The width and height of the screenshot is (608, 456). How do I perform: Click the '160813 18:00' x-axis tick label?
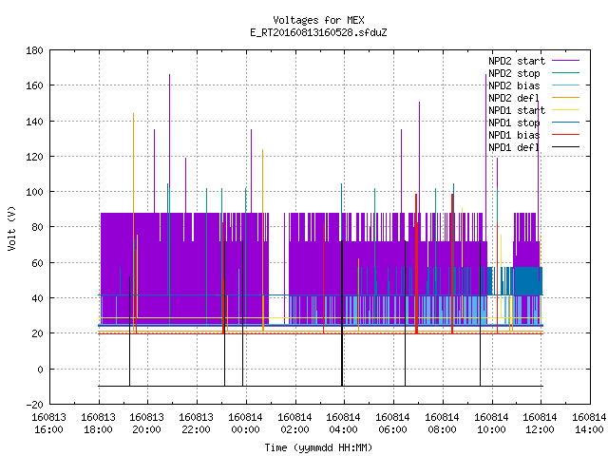99,424
